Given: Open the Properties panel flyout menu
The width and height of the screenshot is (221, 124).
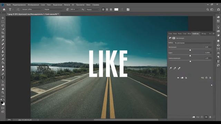Looking at the screenshot, I should click(x=214, y=34).
